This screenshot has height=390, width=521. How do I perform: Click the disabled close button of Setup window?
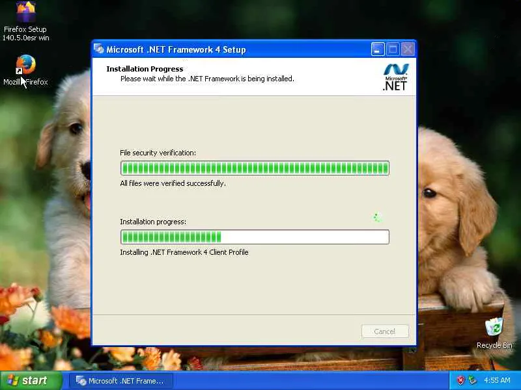click(408, 49)
